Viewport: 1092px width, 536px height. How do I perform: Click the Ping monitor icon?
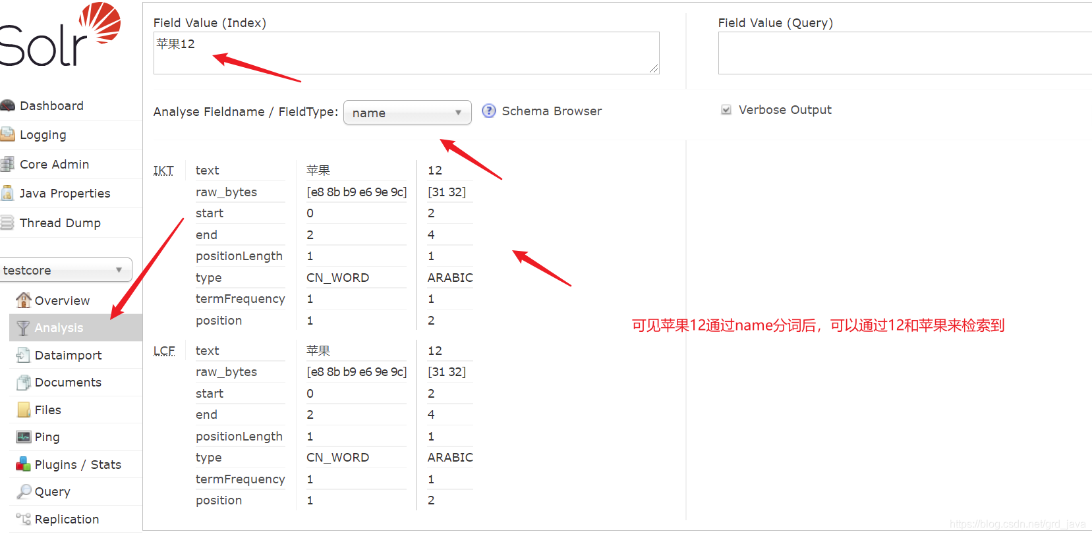tap(24, 437)
